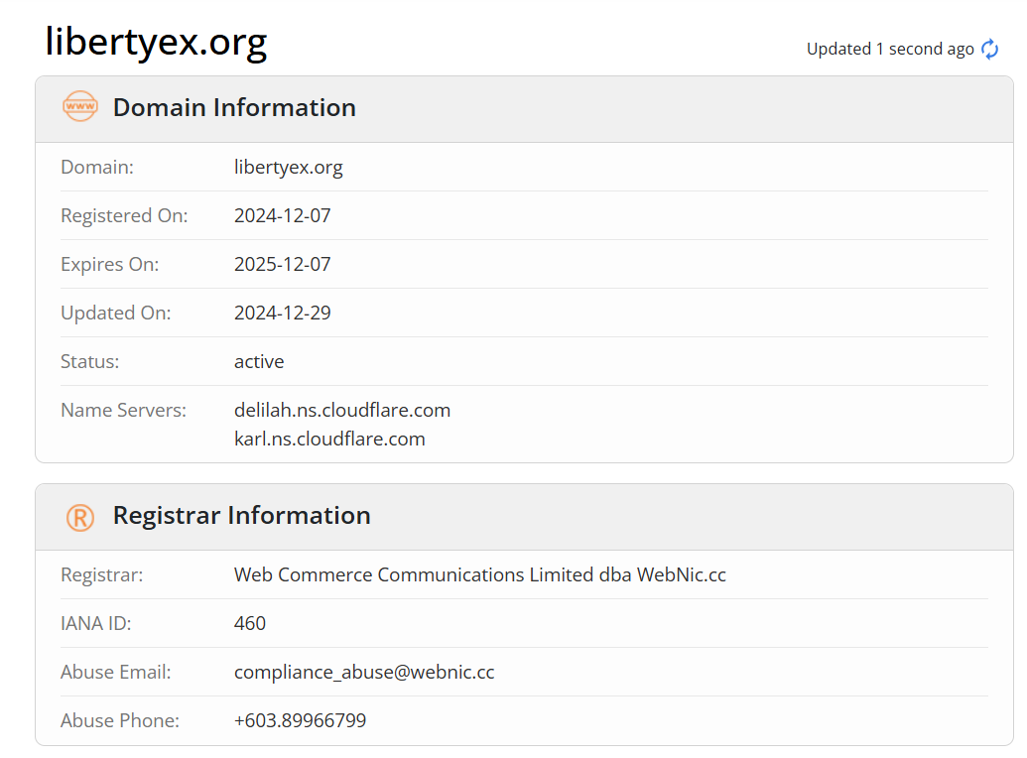The height and width of the screenshot is (758, 1027).
Task: Click the status value active
Action: click(259, 362)
